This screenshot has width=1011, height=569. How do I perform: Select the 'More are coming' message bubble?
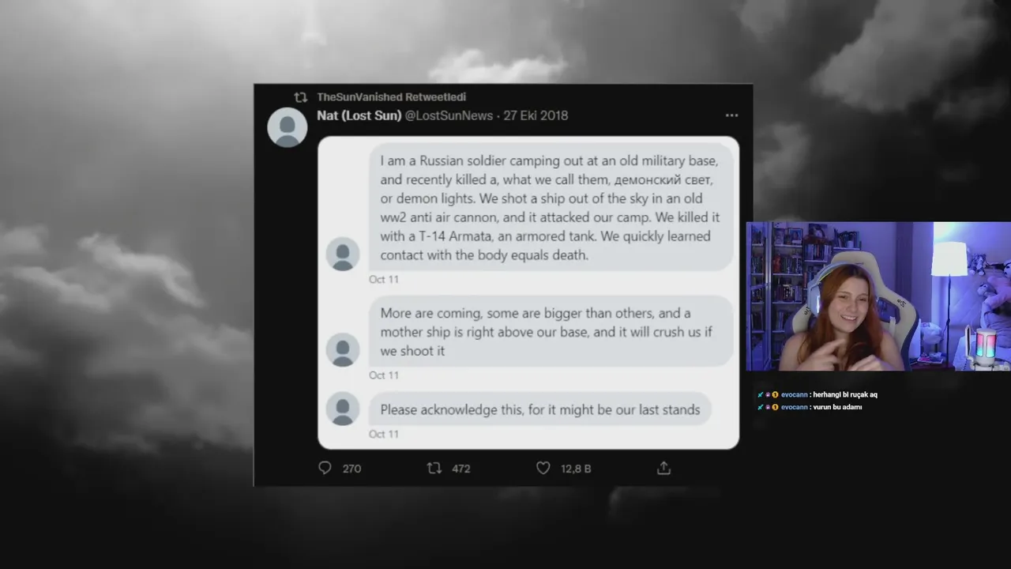tap(551, 332)
